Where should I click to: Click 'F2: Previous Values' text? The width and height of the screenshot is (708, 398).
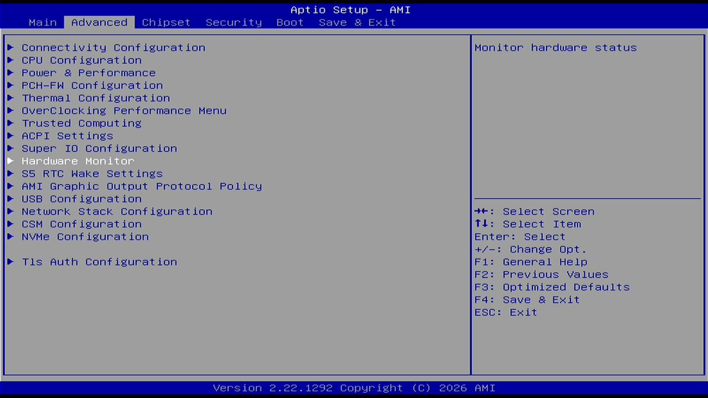pos(542,275)
